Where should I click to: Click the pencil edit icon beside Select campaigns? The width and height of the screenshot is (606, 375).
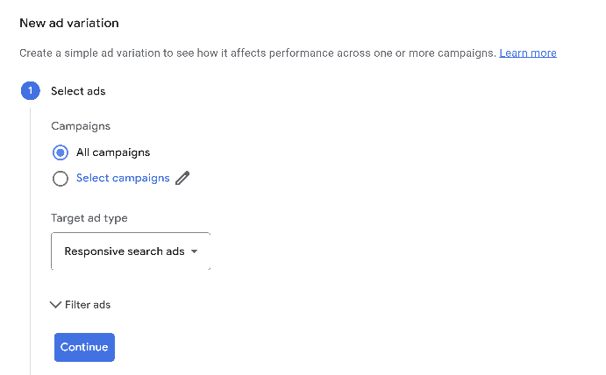[x=182, y=179]
